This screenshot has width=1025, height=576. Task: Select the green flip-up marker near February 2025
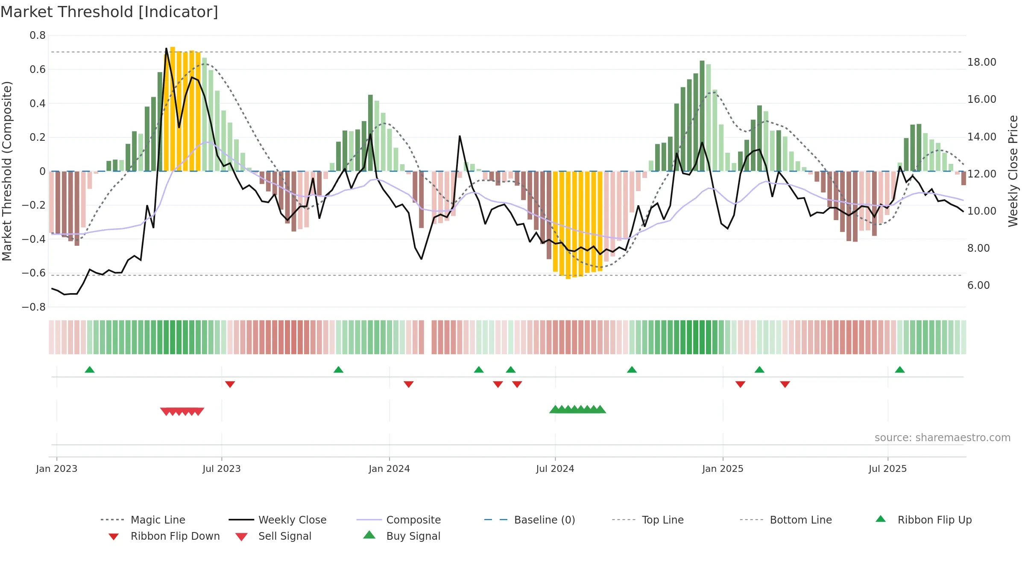click(x=759, y=369)
